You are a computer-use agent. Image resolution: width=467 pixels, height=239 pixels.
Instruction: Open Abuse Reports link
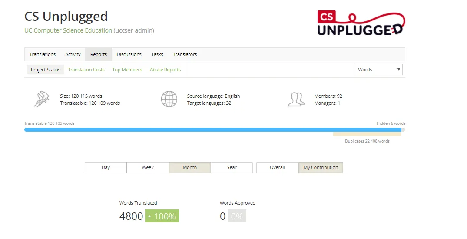click(x=166, y=70)
